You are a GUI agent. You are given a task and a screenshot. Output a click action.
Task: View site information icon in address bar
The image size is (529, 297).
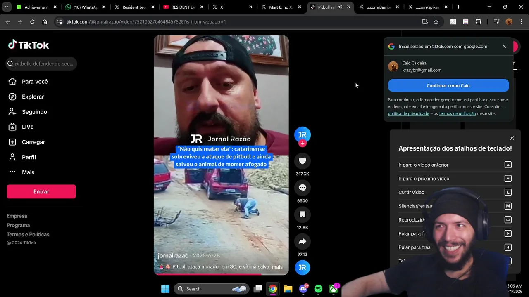(x=60, y=21)
